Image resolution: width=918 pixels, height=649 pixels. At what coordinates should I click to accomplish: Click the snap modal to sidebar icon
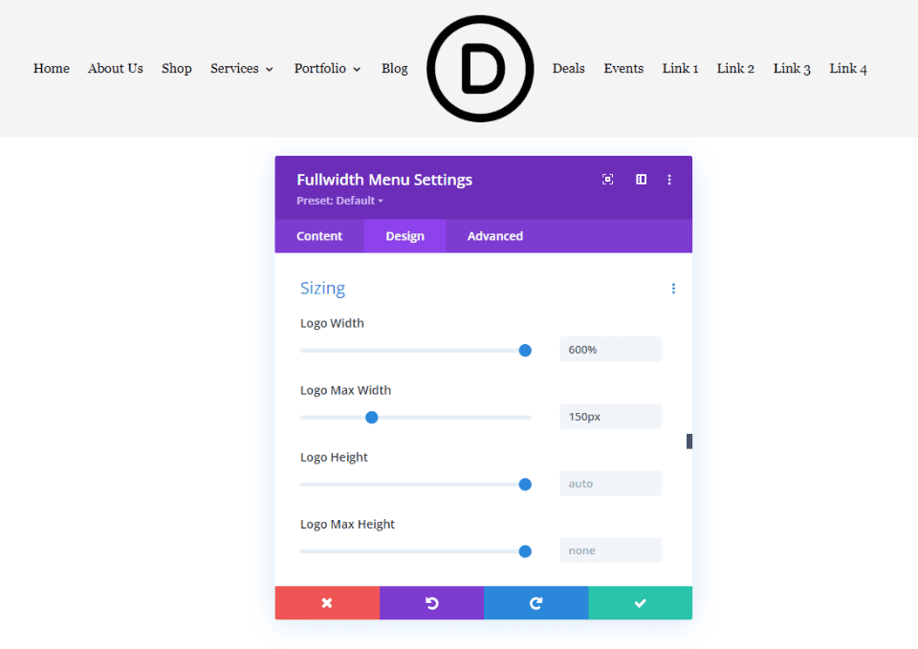click(641, 180)
